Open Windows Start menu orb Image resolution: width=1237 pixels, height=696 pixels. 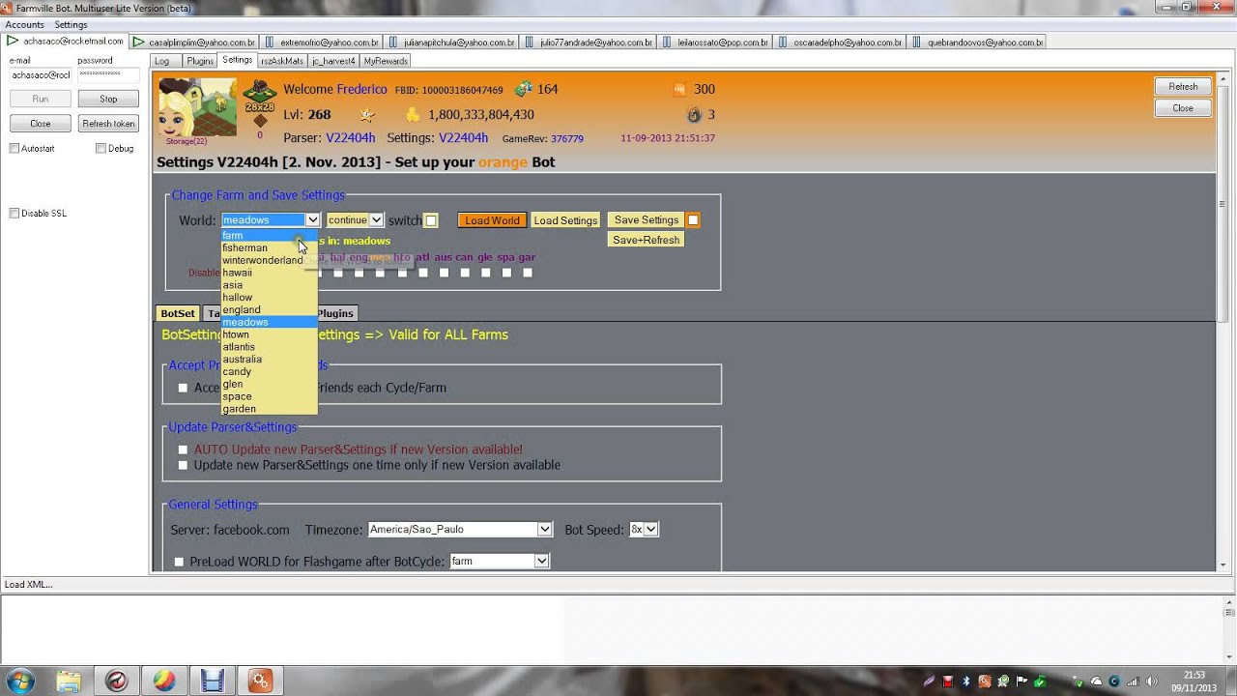point(19,681)
